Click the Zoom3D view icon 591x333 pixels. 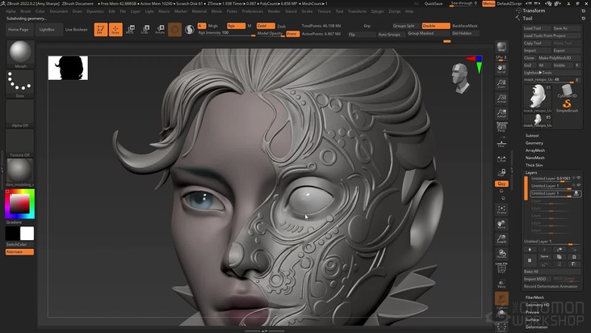tap(501, 238)
